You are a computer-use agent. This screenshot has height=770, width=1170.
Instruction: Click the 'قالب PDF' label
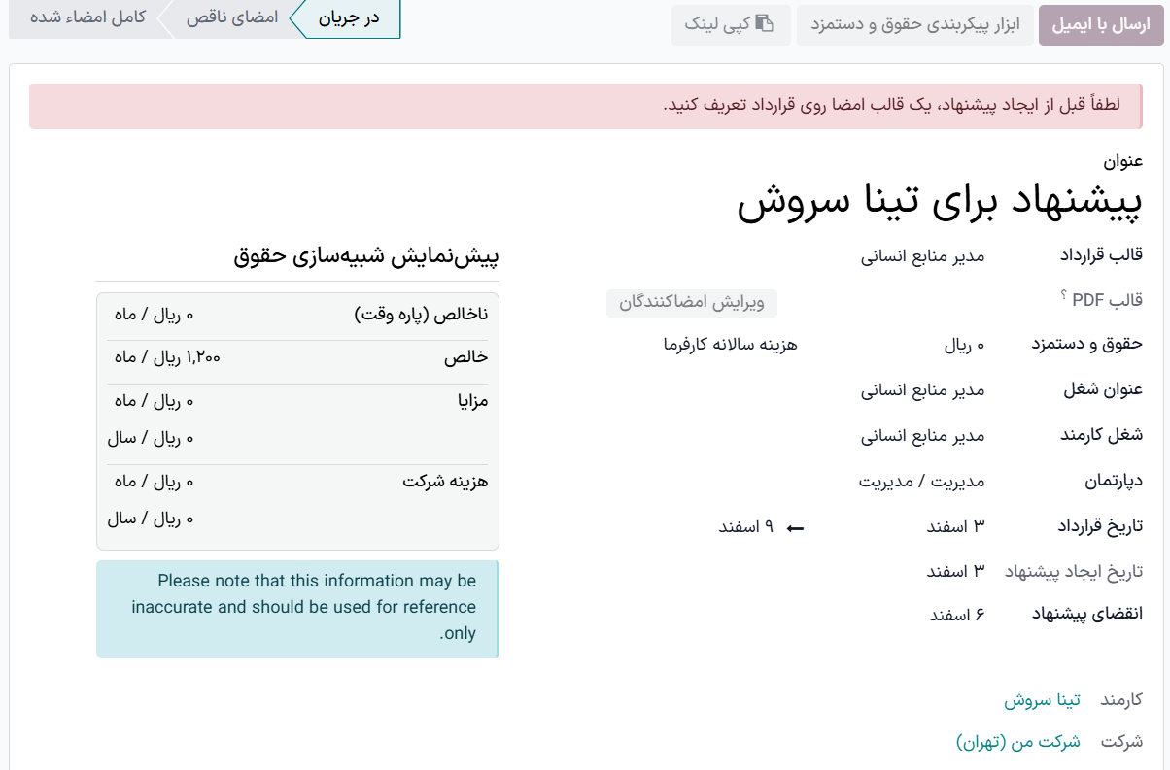[x=1108, y=301]
